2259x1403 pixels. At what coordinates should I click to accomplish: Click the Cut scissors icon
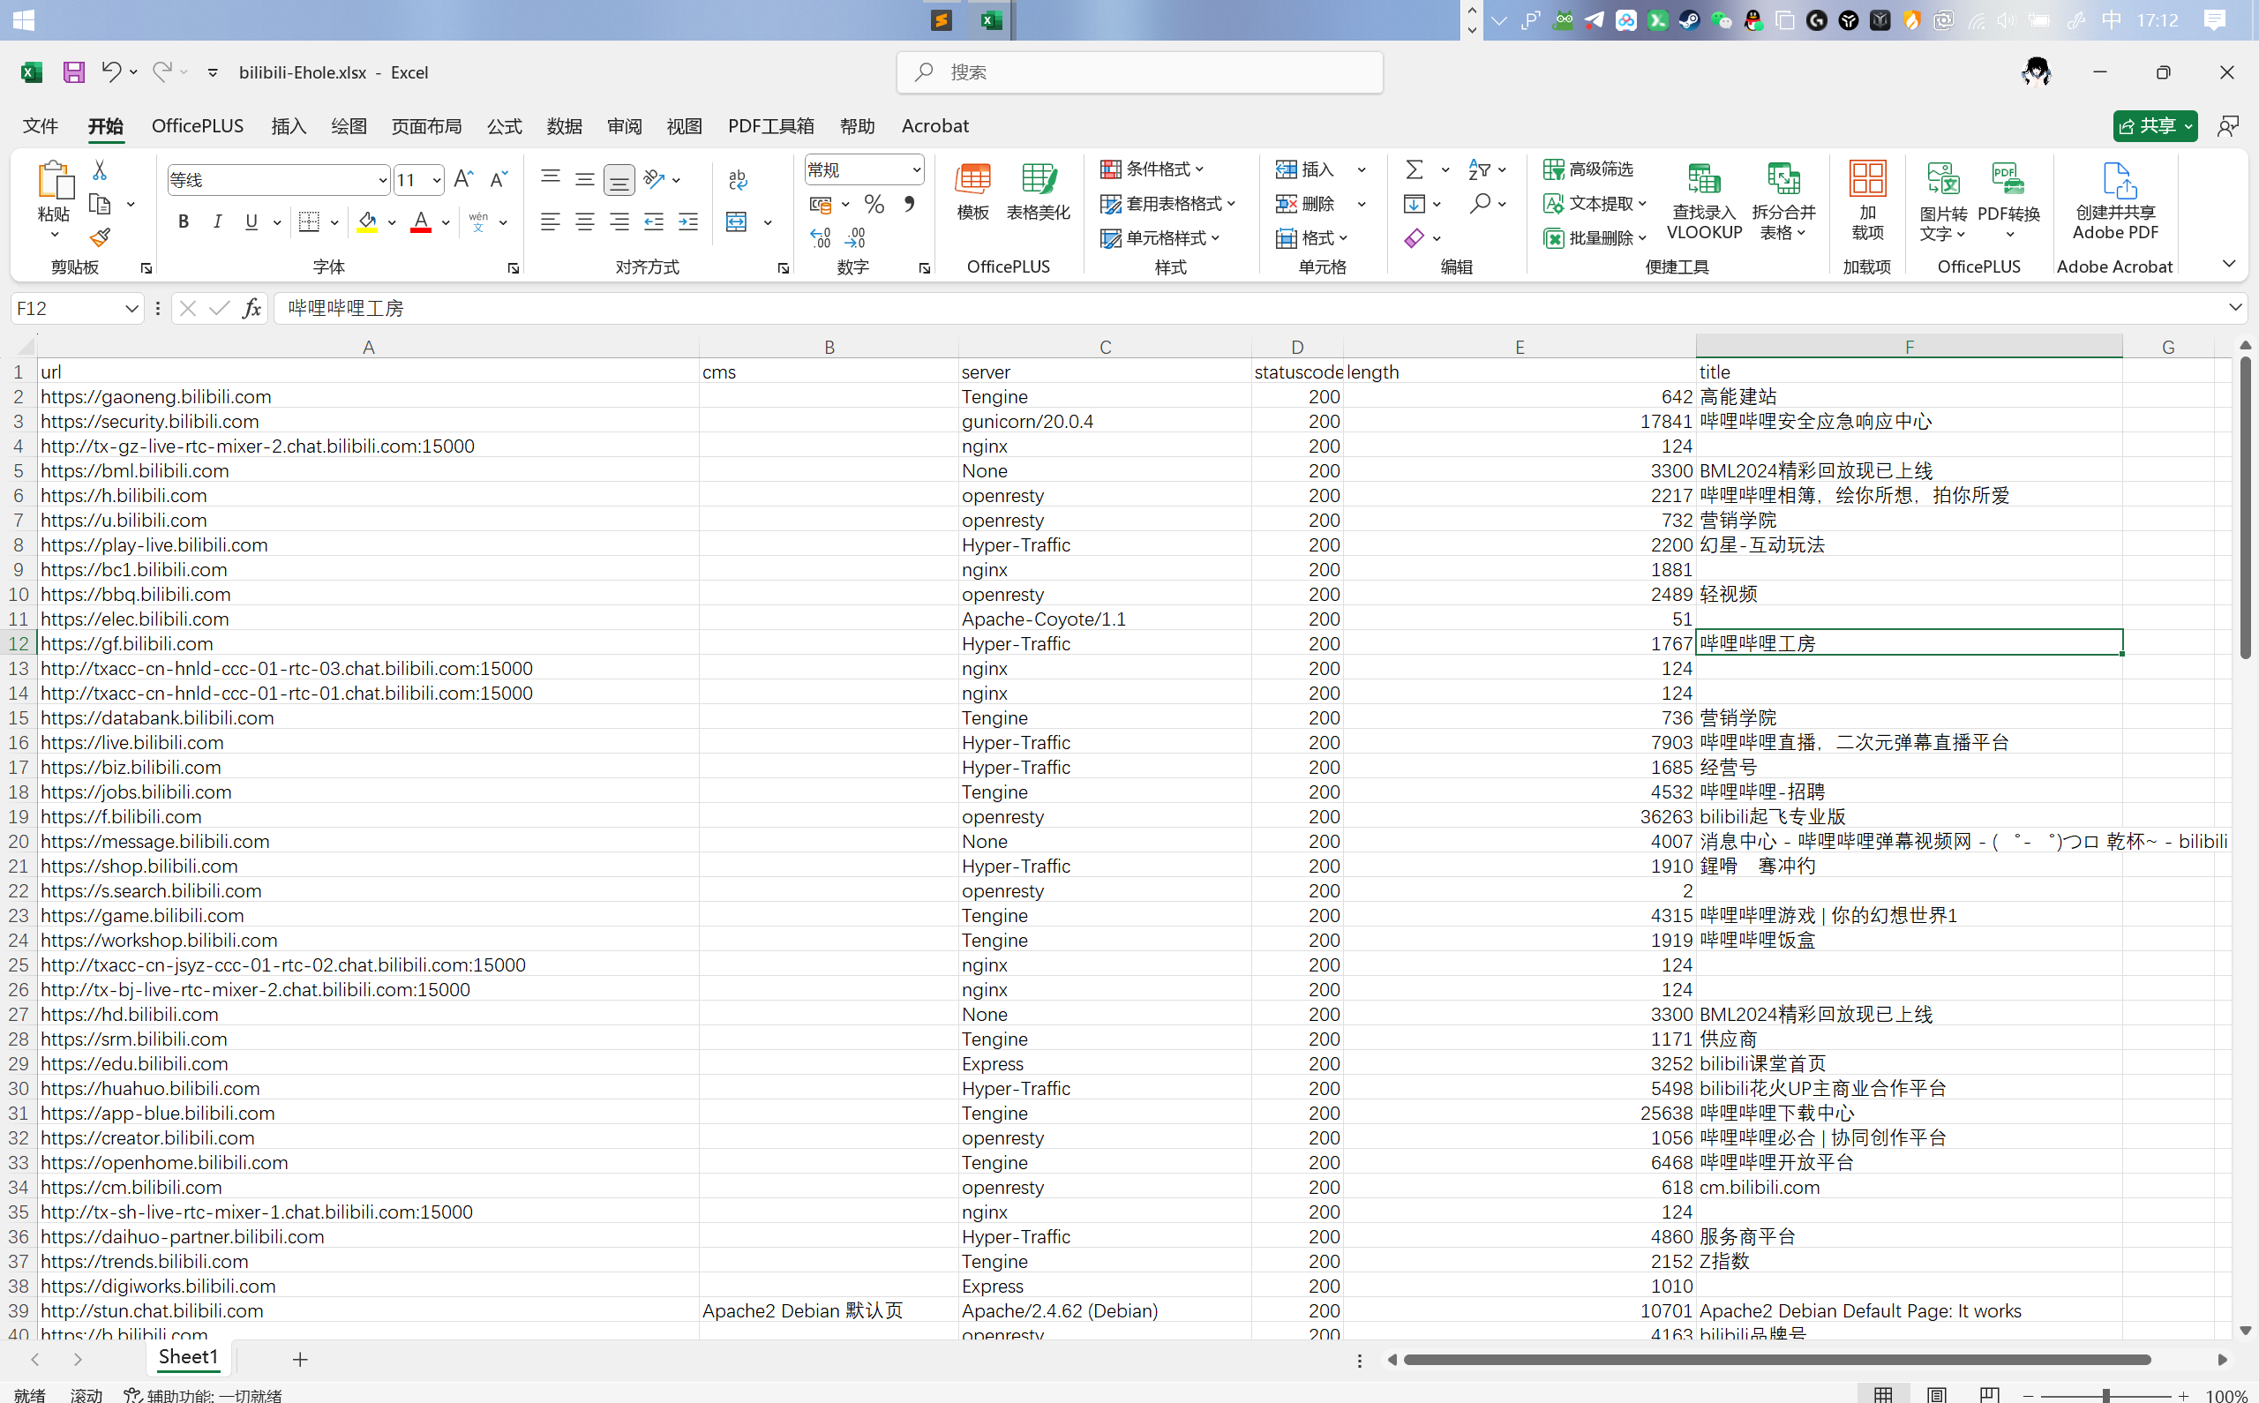[99, 170]
